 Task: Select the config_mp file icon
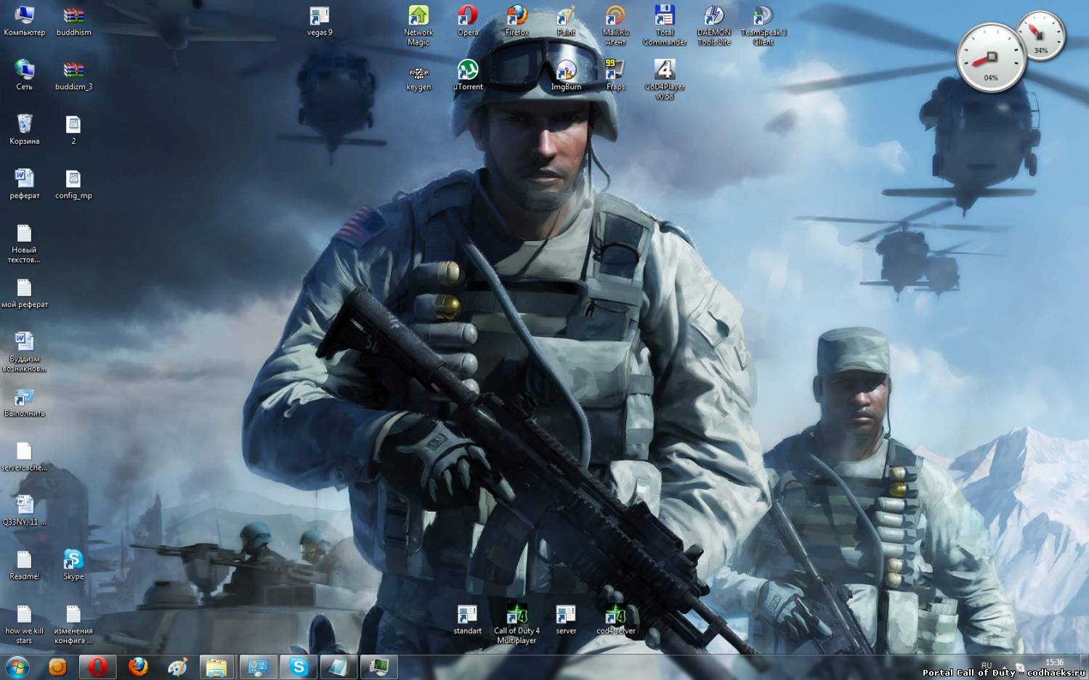(73, 184)
